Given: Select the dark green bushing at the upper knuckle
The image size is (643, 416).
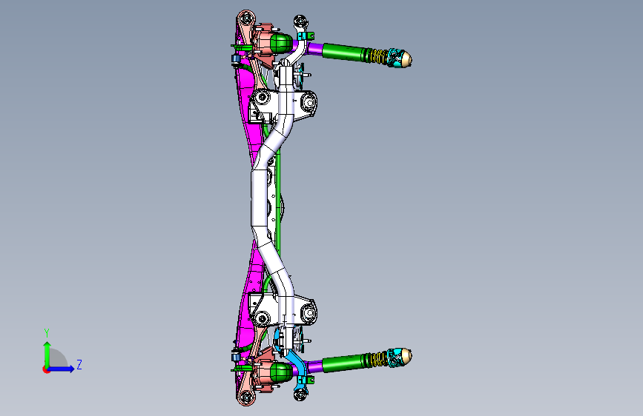Looking at the screenshot, I should (x=281, y=44).
